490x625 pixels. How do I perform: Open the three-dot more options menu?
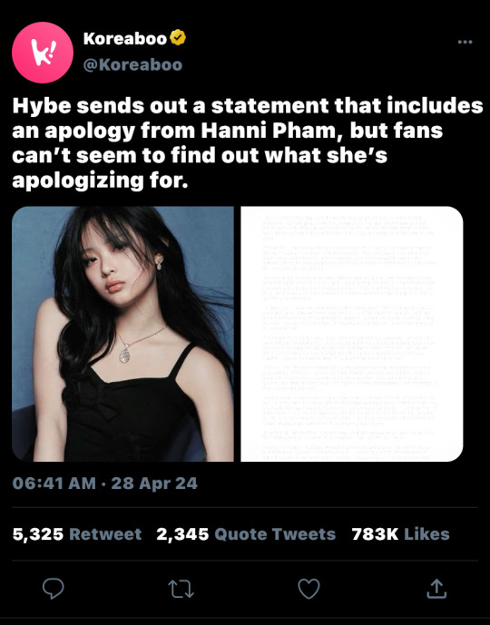465,42
